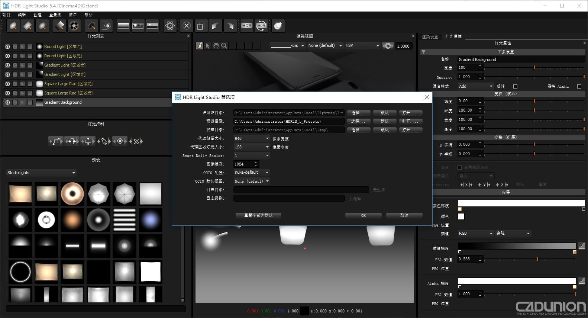Click OK in the preferences dialog

[363, 215]
